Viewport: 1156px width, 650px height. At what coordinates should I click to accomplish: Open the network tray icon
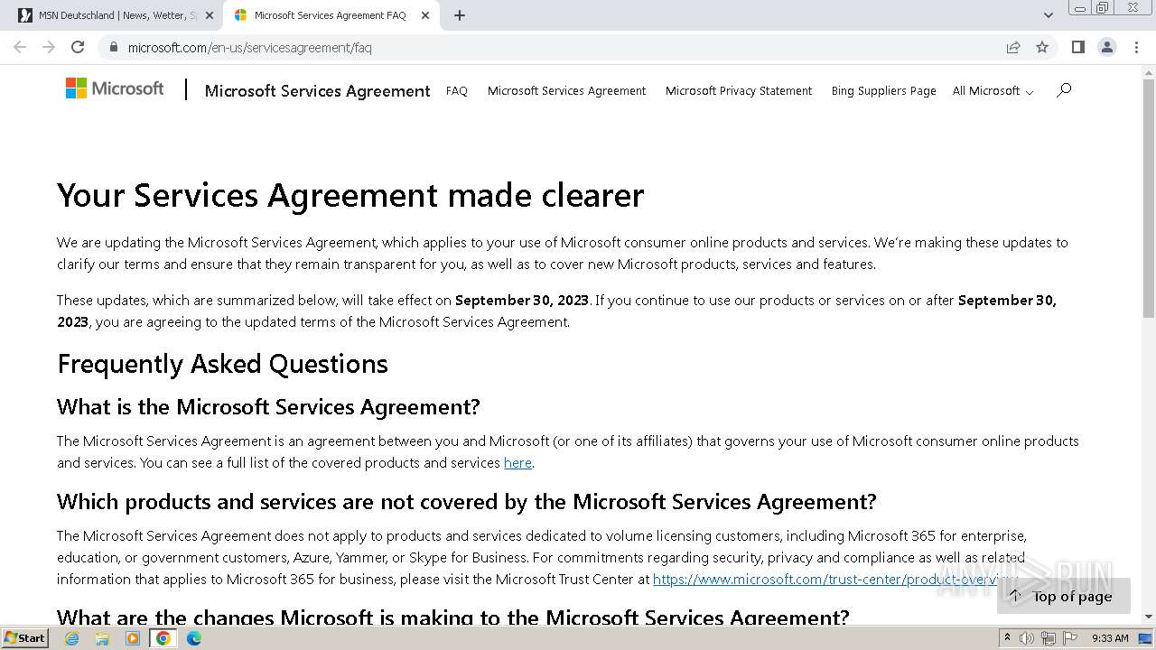(1048, 638)
